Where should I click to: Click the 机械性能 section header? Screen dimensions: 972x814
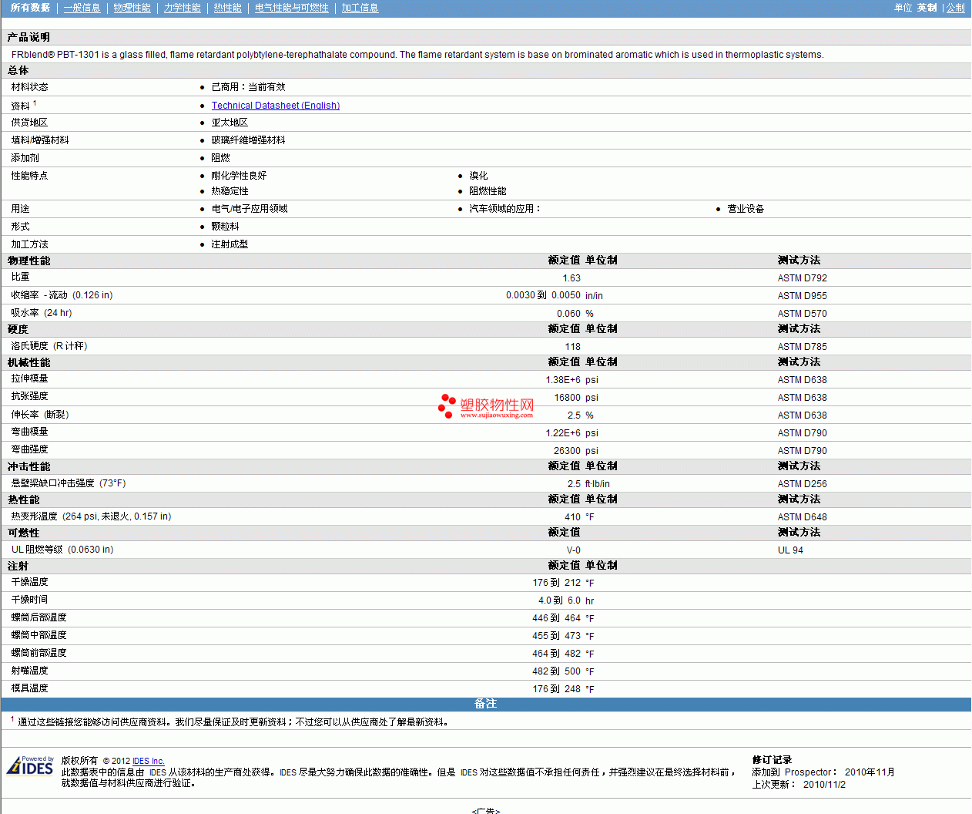coord(28,362)
